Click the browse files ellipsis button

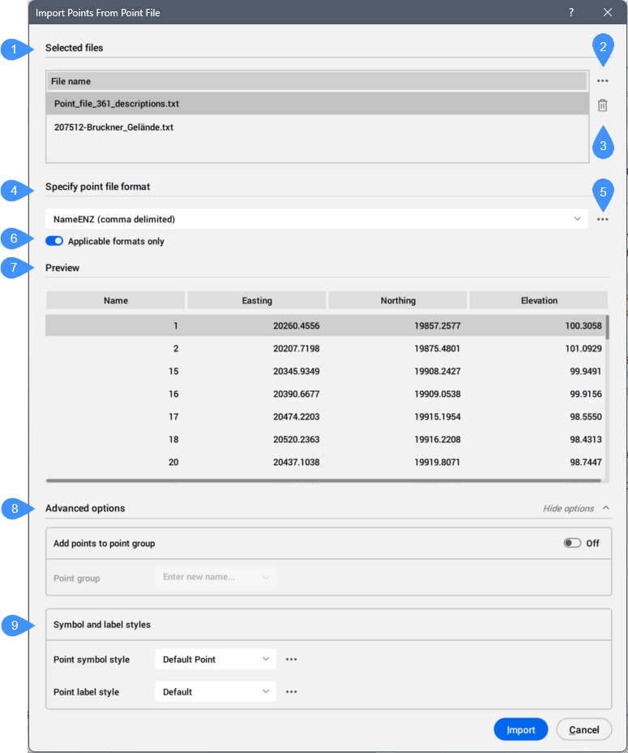point(602,81)
